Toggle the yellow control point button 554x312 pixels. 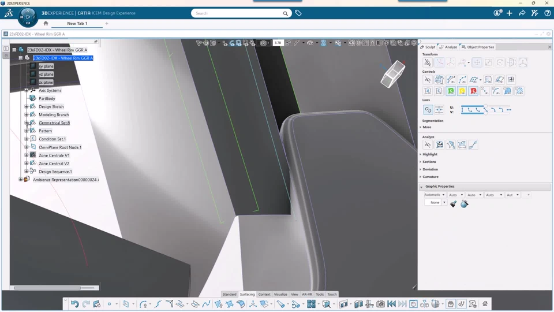(x=462, y=91)
